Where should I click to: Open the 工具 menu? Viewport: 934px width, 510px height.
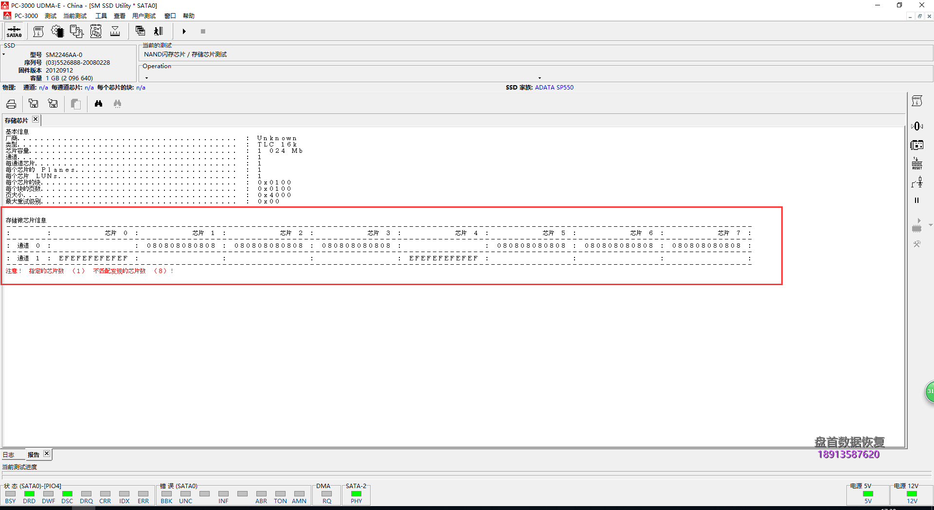pos(101,16)
